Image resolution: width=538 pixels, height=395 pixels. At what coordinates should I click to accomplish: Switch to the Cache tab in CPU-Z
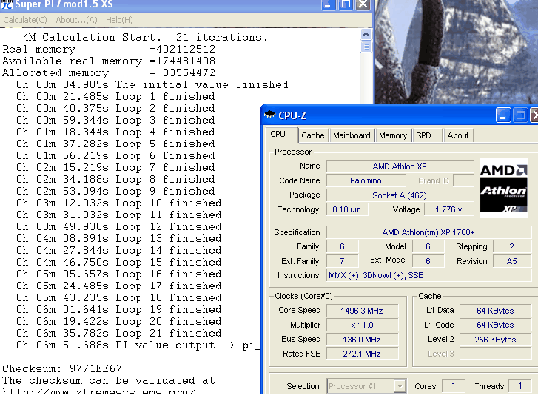pos(312,135)
